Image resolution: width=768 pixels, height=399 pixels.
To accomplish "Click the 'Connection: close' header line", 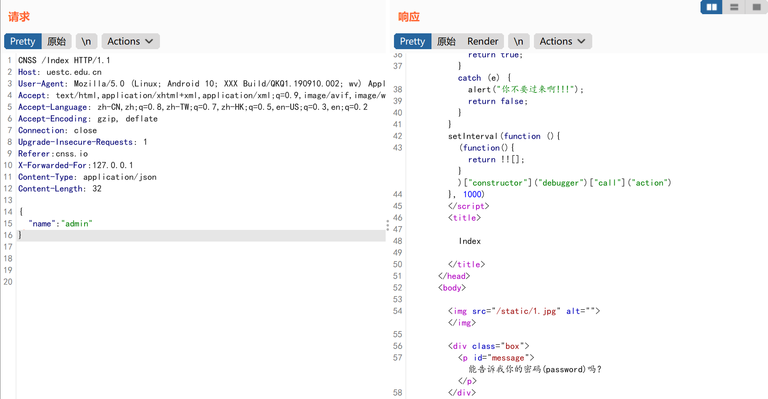I will pos(57,130).
